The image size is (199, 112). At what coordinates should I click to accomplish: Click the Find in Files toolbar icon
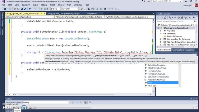point(82,9)
